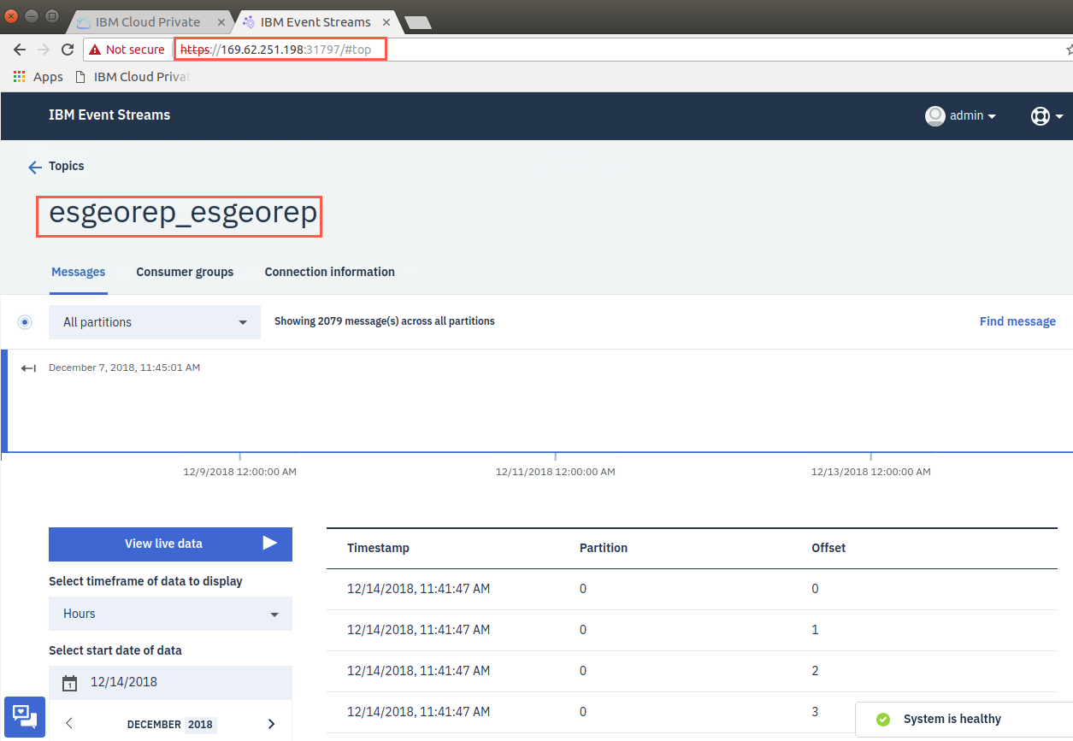
Task: Select the message row with offset 2
Action: pos(692,671)
